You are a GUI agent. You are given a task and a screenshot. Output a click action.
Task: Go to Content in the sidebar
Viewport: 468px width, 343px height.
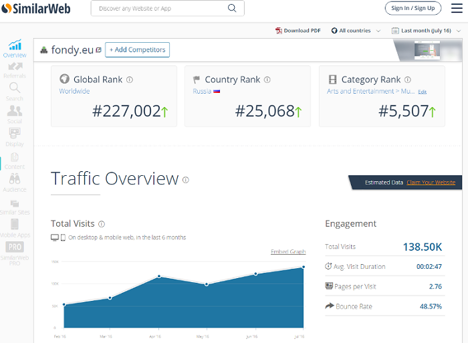15,160
